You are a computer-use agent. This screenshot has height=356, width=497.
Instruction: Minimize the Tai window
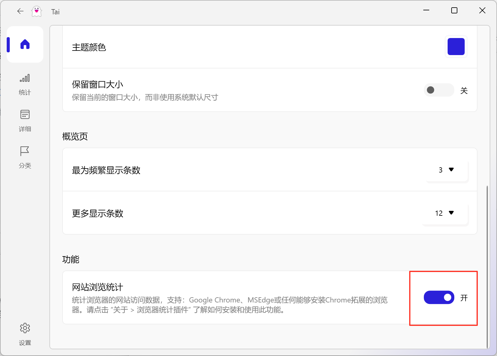coord(426,11)
